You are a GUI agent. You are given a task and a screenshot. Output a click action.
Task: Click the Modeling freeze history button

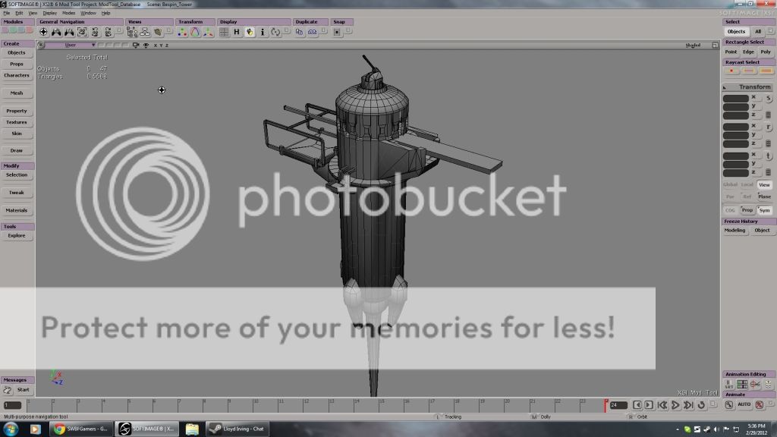[735, 231]
